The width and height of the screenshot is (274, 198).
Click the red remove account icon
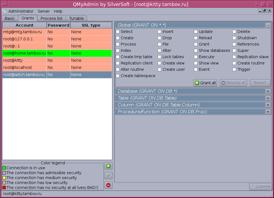coord(108,185)
